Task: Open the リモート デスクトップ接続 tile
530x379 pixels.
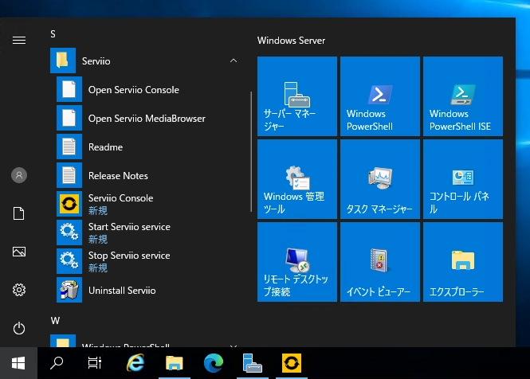Action: pyautogui.click(x=297, y=262)
